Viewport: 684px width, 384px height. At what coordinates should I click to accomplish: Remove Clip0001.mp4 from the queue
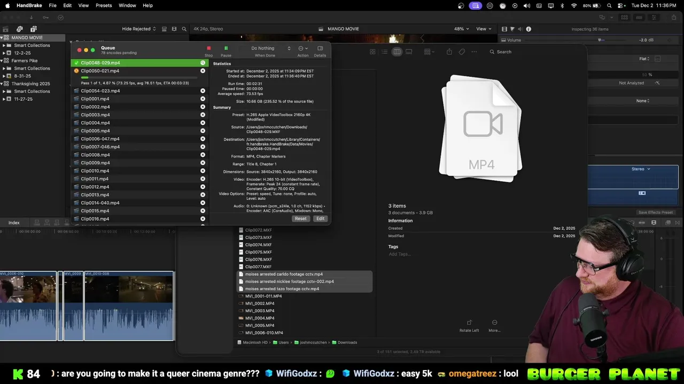203,99
